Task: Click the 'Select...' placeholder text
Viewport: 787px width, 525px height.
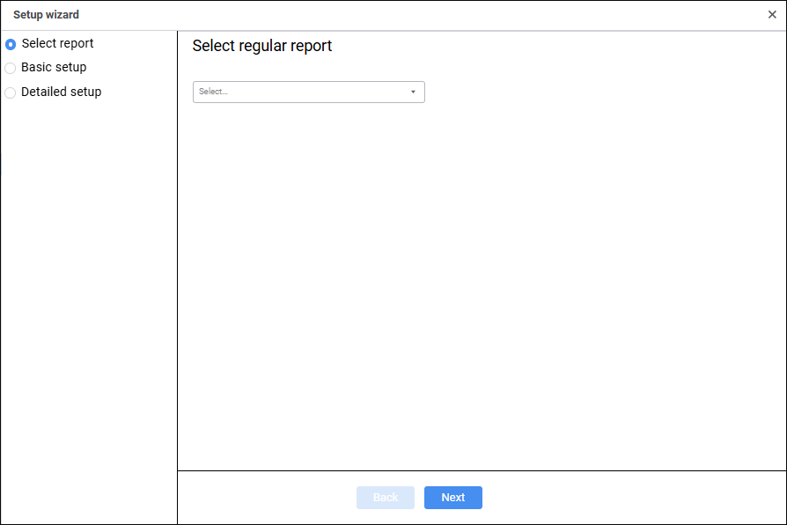Action: coord(214,92)
